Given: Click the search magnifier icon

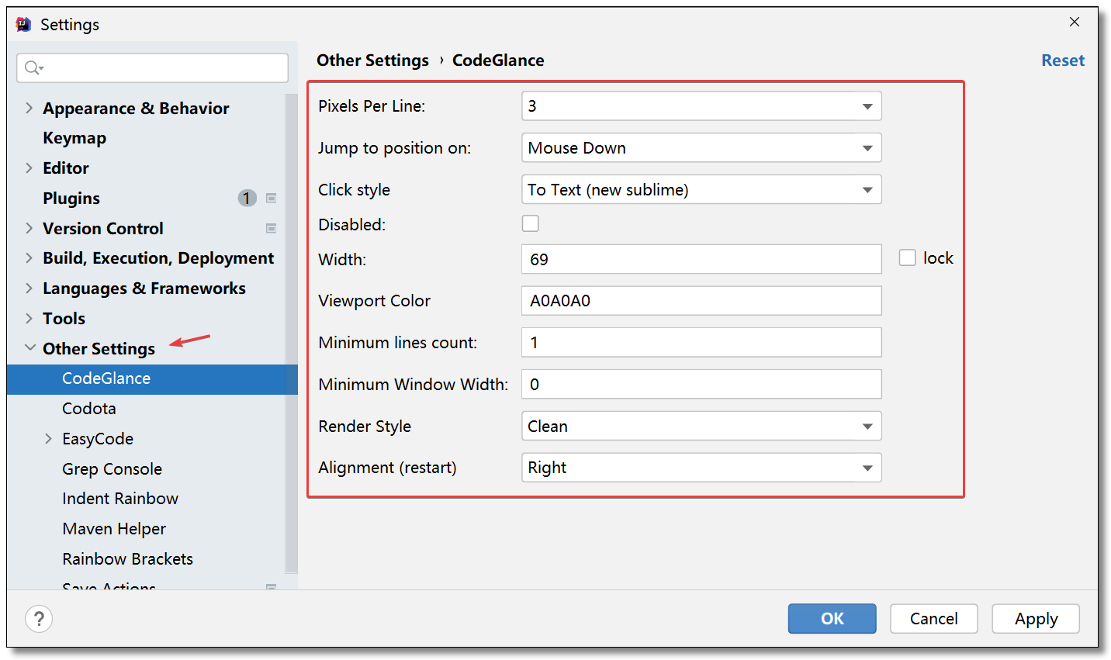Looking at the screenshot, I should click(x=32, y=68).
